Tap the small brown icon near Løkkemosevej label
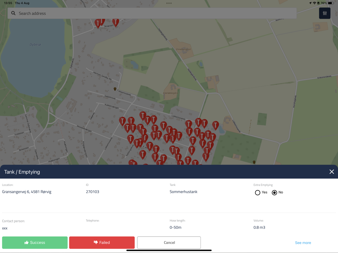Viewport: 338px width, 253px height. [x=115, y=89]
